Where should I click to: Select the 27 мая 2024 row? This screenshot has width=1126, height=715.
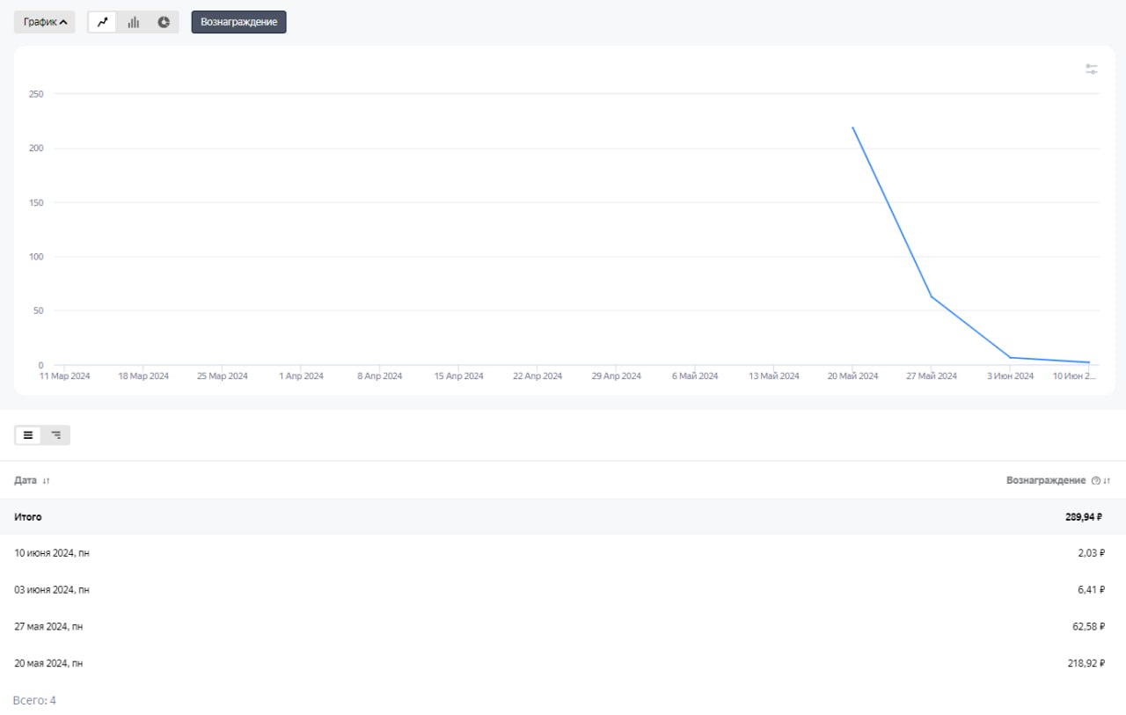pyautogui.click(x=48, y=626)
